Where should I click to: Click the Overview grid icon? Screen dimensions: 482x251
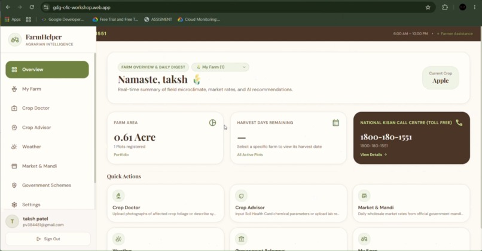[14, 70]
